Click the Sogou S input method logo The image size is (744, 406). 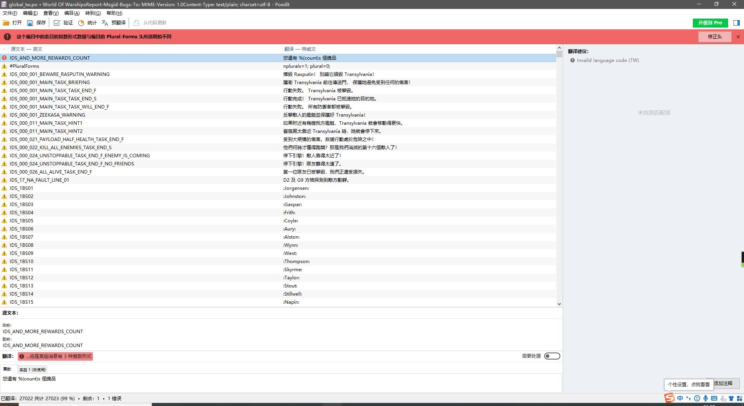(669, 398)
